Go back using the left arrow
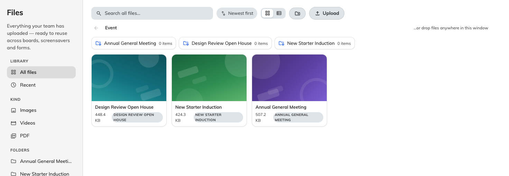Viewport: 509px width, 176px height. pos(96,28)
